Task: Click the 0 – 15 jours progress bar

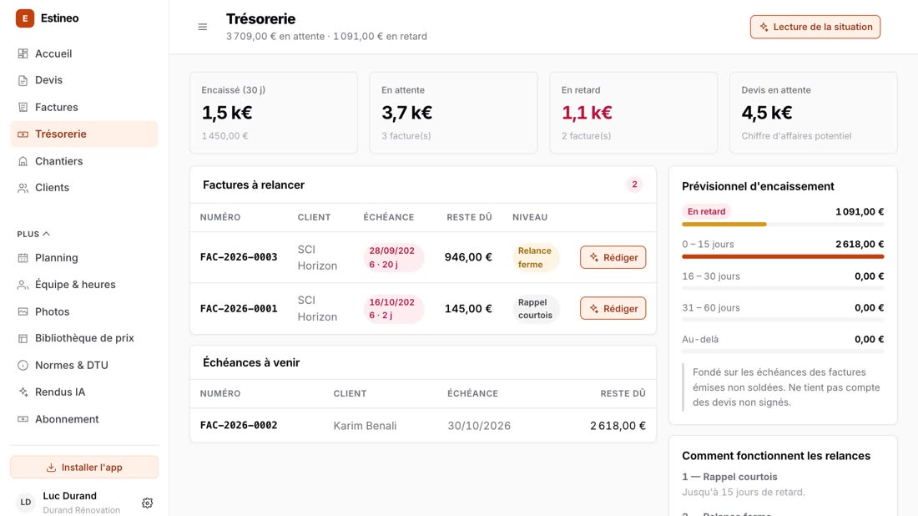Action: [783, 256]
